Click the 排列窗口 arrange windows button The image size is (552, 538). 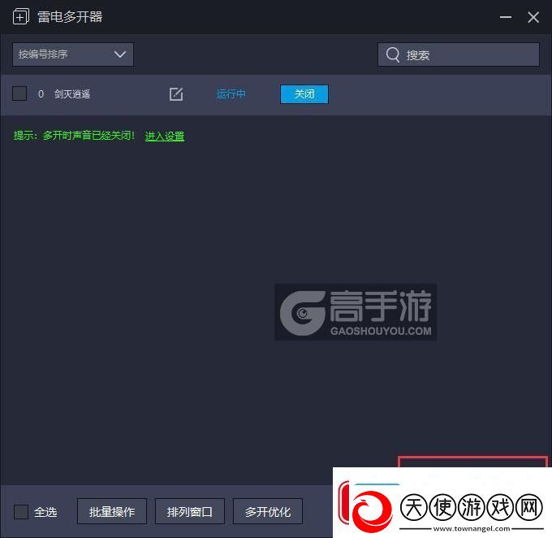[x=190, y=511]
